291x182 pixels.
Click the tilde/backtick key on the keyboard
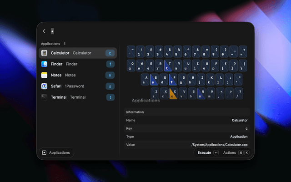(131, 51)
